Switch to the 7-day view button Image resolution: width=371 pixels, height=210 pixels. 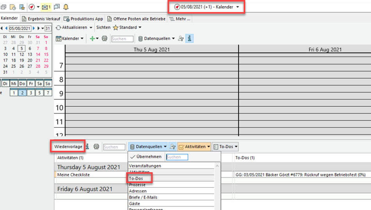pos(48,93)
